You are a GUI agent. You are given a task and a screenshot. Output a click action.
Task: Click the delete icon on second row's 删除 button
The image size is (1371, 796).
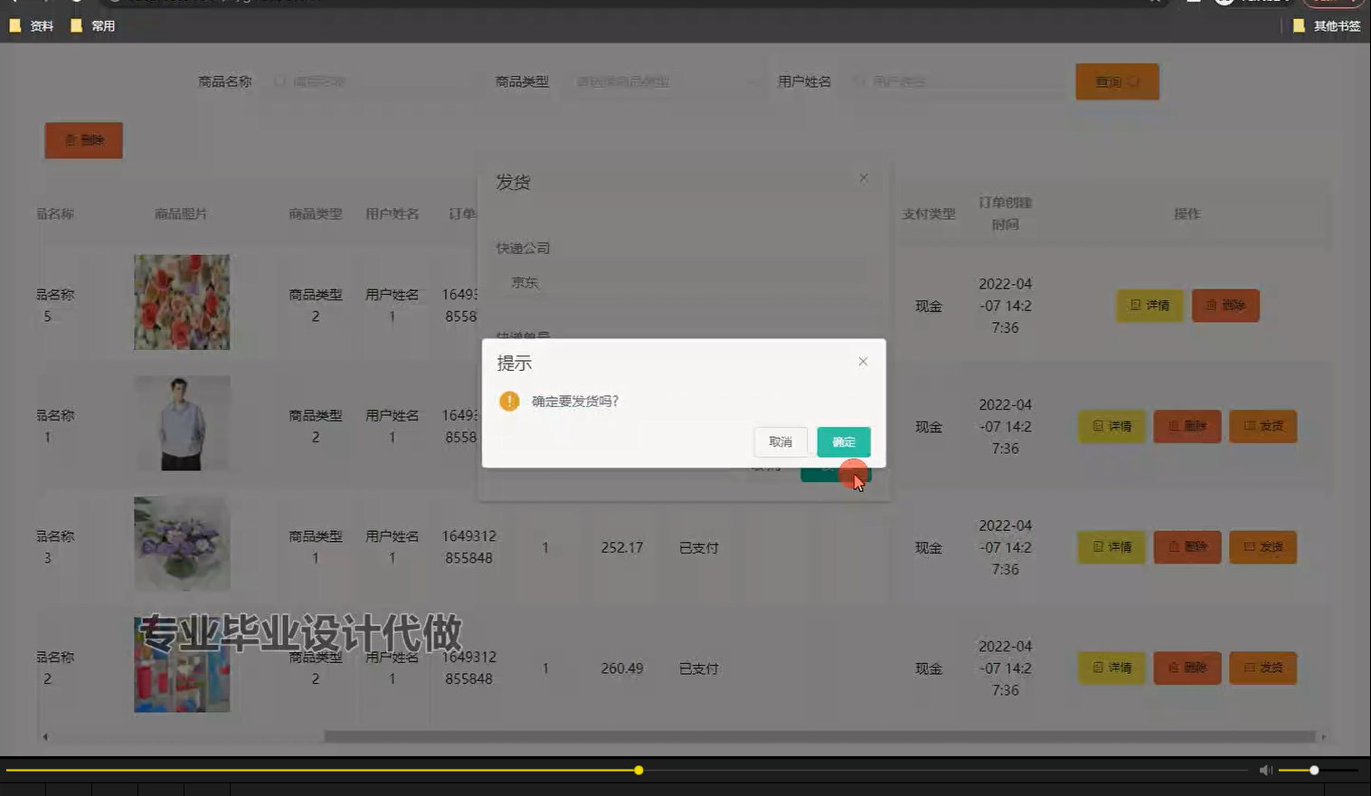pos(1175,426)
